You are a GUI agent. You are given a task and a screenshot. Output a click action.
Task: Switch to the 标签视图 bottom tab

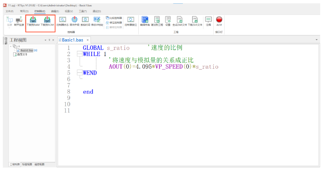pos(27,164)
